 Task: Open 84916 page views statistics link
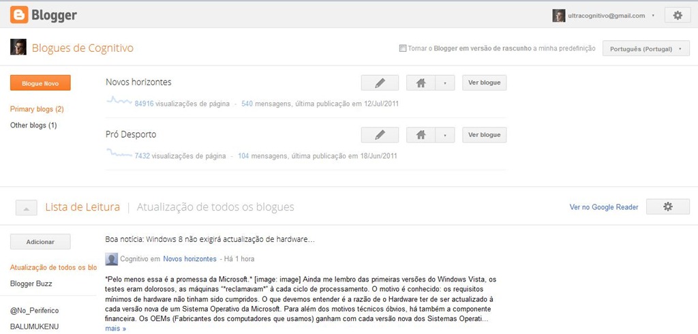(x=145, y=104)
